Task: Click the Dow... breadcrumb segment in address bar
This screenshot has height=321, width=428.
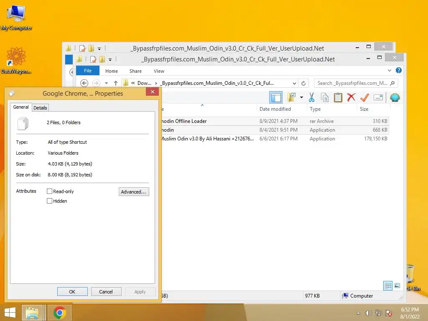Action: point(144,83)
